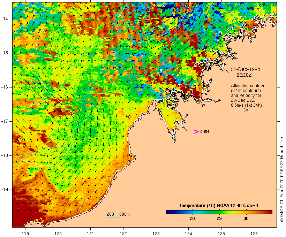
Task: Click the '0.5m/s (1kt 24h)' text
Action: click(246, 105)
